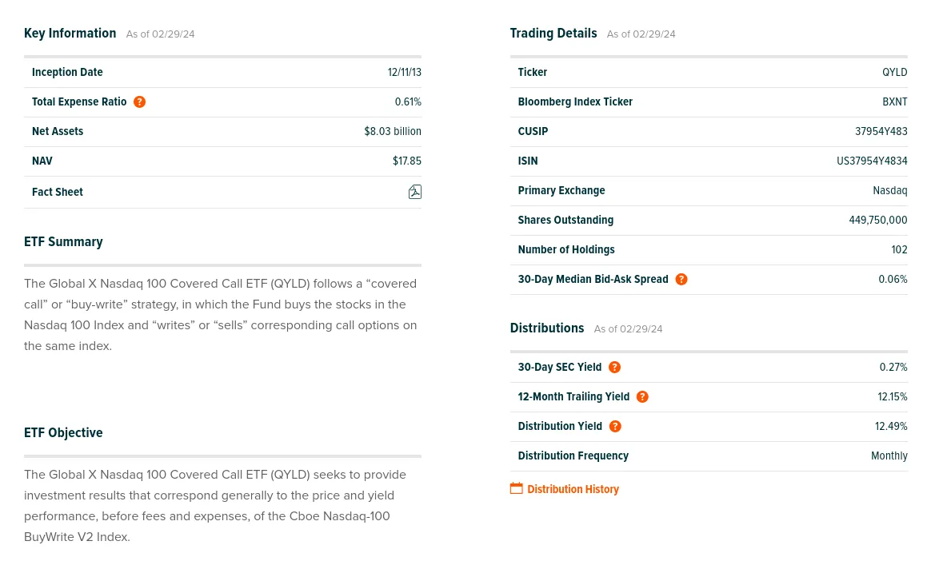Viewport: 947px width, 565px height.
Task: Click the CUSIP label
Action: click(x=533, y=132)
